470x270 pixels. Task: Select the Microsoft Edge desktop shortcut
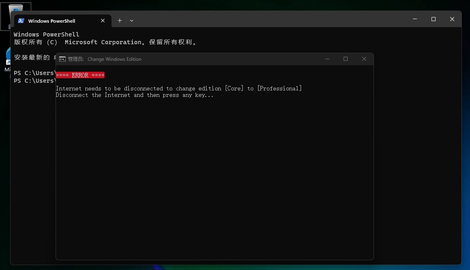coord(7,59)
